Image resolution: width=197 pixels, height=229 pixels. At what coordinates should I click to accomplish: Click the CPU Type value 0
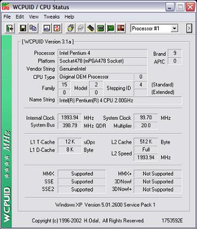click(141, 77)
